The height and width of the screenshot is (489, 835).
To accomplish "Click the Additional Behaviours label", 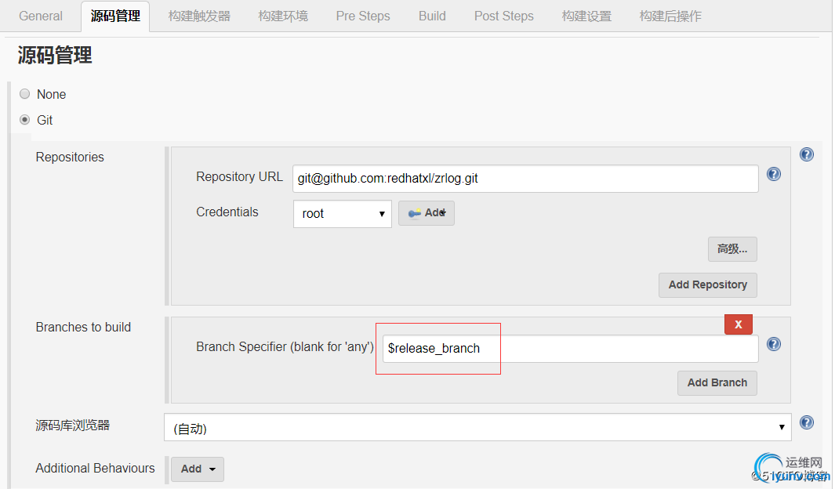I will (x=95, y=469).
